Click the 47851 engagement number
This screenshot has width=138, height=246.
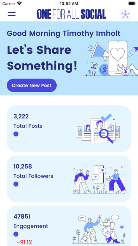[x=22, y=217]
